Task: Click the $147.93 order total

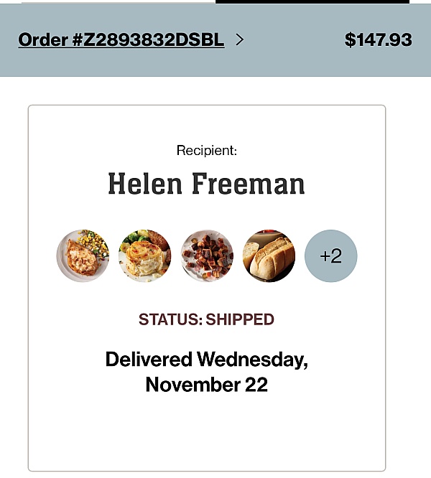Action: coord(378,40)
